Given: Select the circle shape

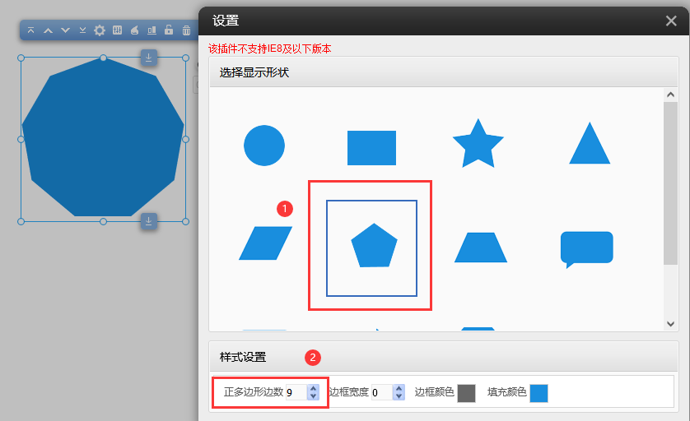Looking at the screenshot, I should point(264,146).
